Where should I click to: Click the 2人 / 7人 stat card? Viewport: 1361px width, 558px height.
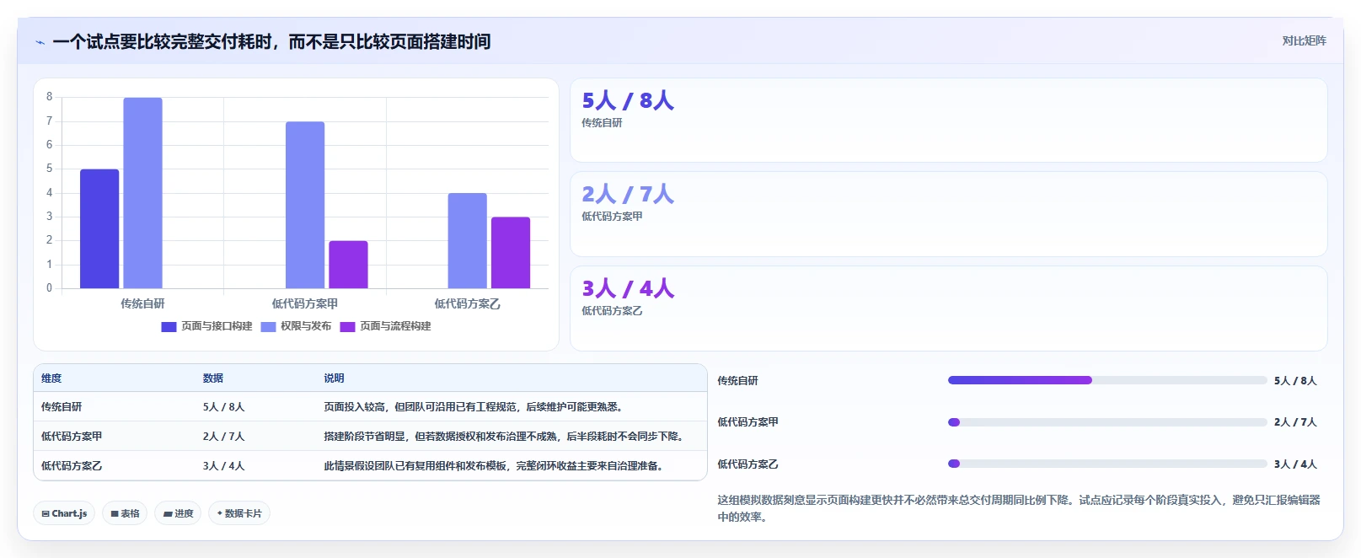click(948, 214)
